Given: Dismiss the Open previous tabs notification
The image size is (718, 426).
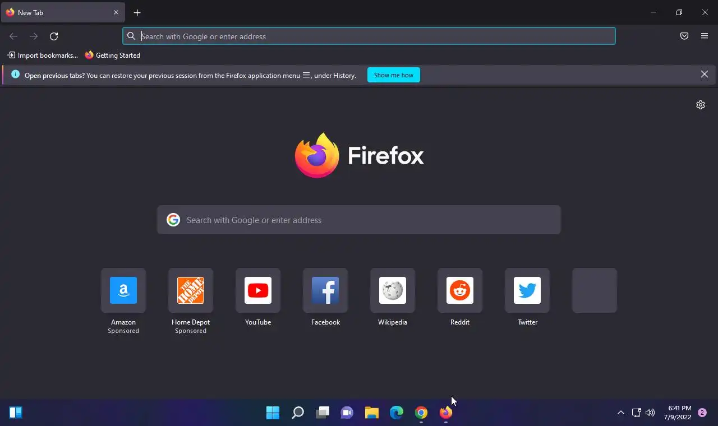Looking at the screenshot, I should (x=705, y=74).
